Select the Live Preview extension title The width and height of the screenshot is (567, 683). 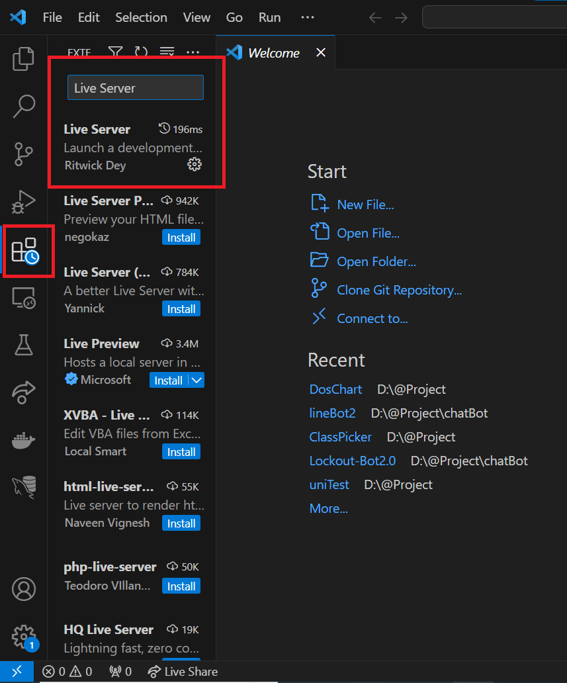[101, 343]
